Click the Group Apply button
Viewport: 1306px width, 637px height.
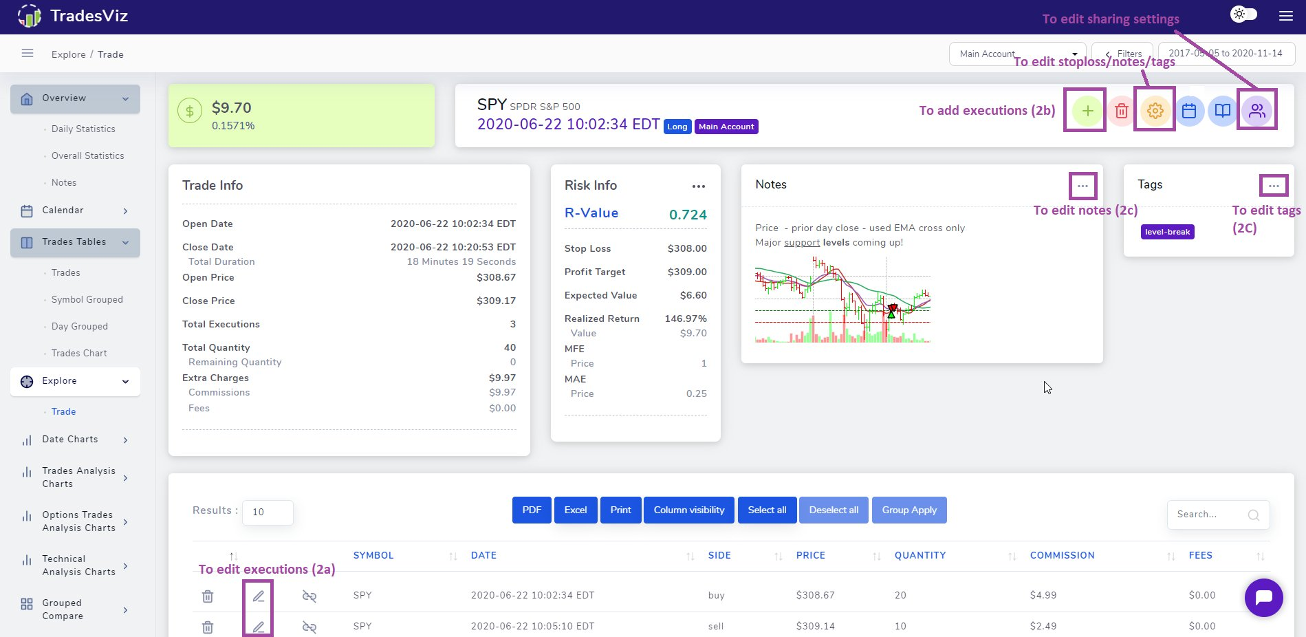click(909, 510)
